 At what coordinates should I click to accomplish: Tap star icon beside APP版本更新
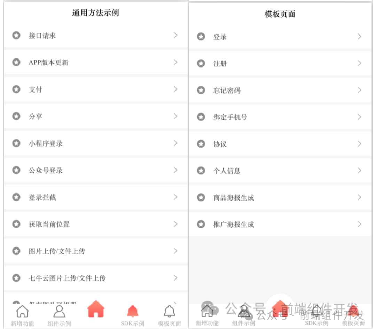16,62
